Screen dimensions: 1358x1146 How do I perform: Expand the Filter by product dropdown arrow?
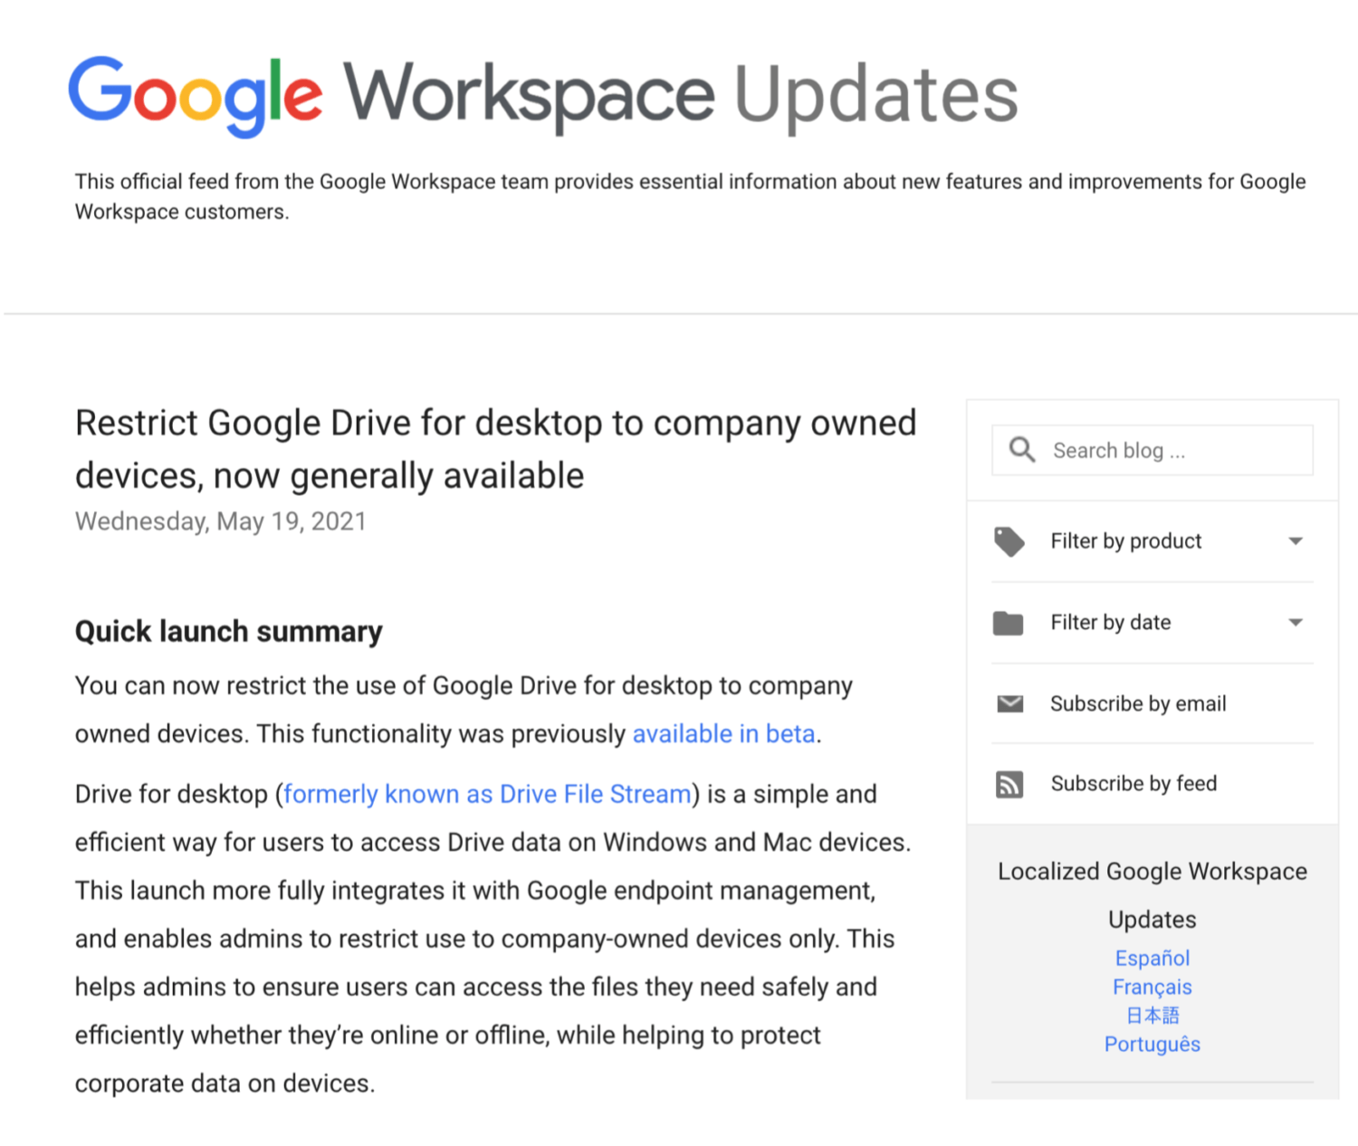point(1296,541)
